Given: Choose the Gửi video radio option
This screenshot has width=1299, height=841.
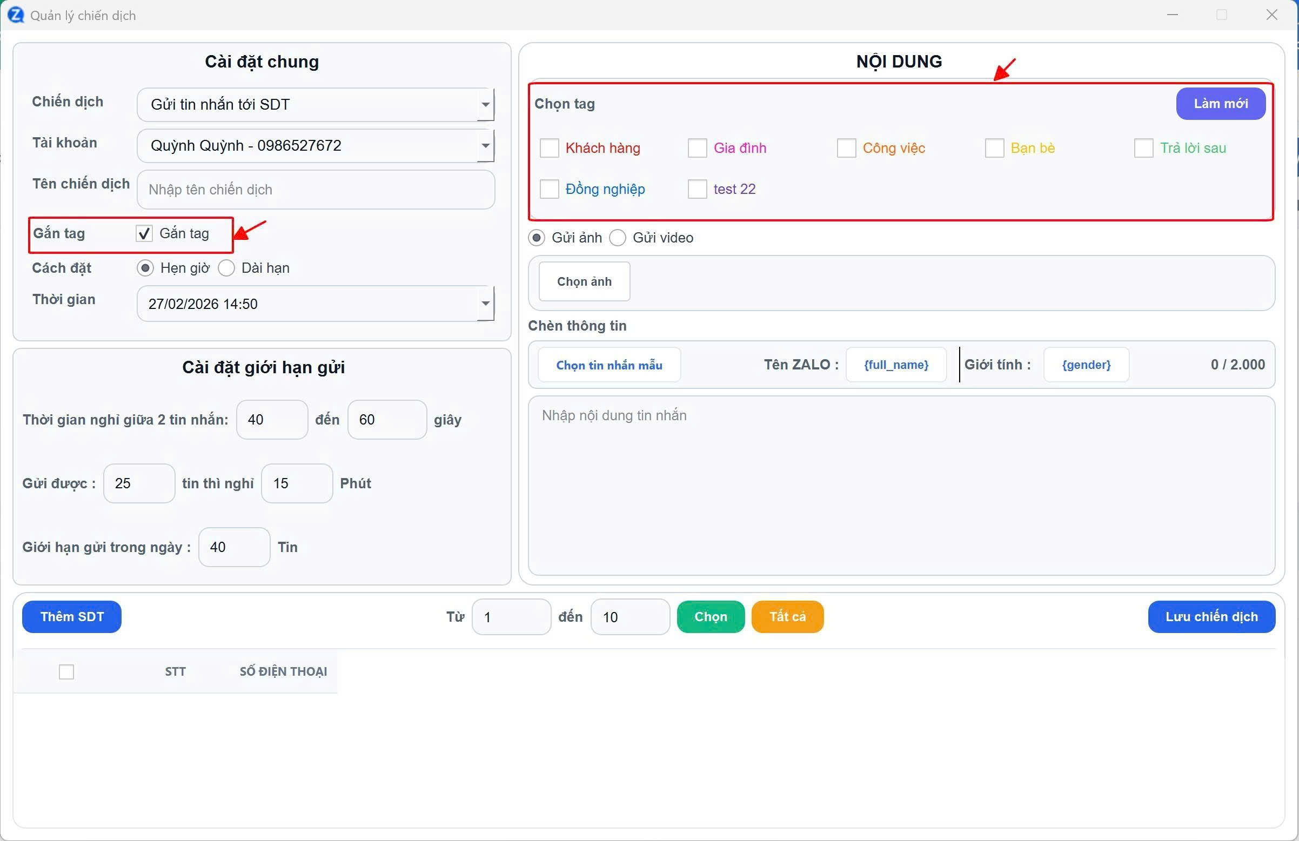Looking at the screenshot, I should 617,238.
